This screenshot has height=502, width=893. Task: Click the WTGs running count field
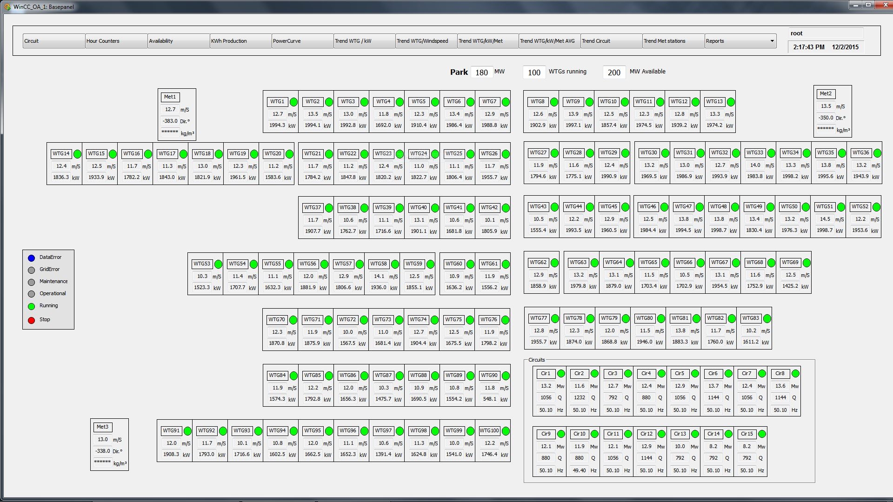tap(534, 73)
